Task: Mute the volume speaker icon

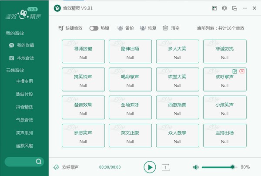Action: coord(196,167)
